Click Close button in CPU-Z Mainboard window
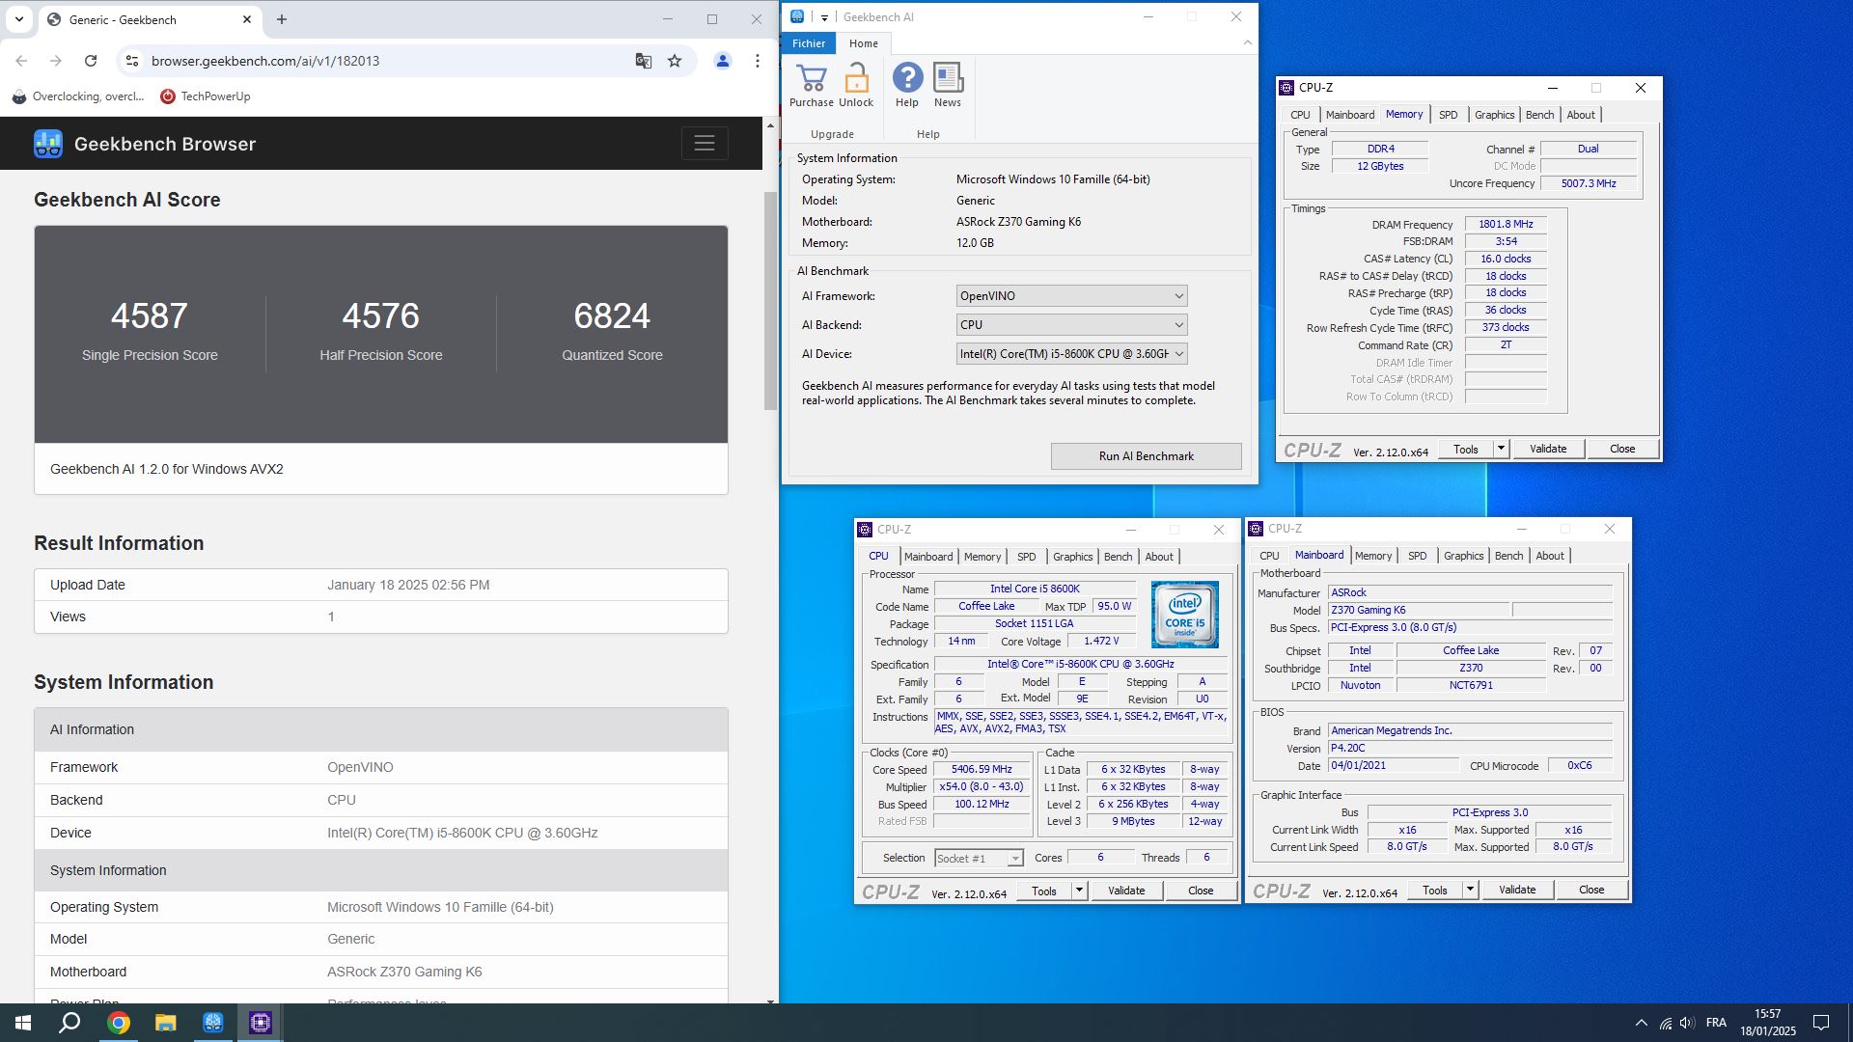 [1591, 890]
